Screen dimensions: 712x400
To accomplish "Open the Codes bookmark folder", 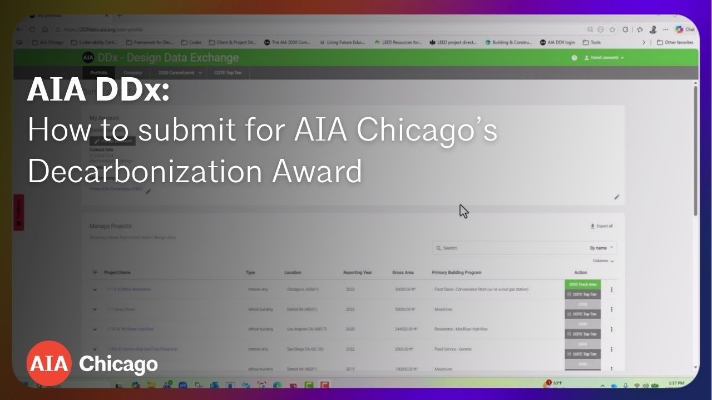I will (x=191, y=42).
